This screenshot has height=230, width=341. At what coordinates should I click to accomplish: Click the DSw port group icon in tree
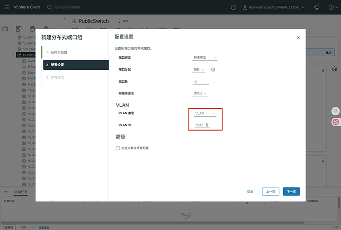click(24, 67)
